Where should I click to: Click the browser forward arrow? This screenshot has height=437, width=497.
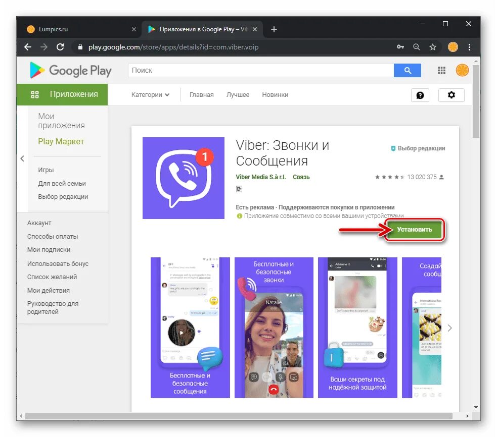44,47
